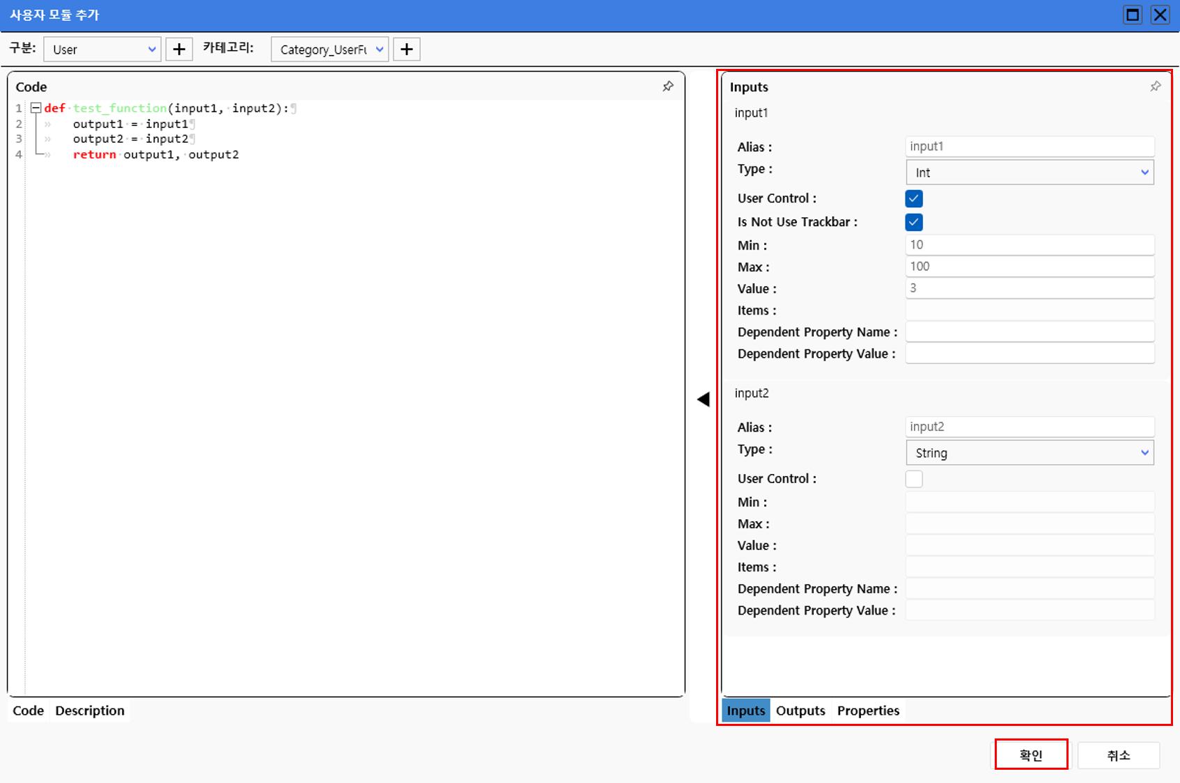Click the input1 Min field
The height and width of the screenshot is (783, 1180).
coord(1030,245)
